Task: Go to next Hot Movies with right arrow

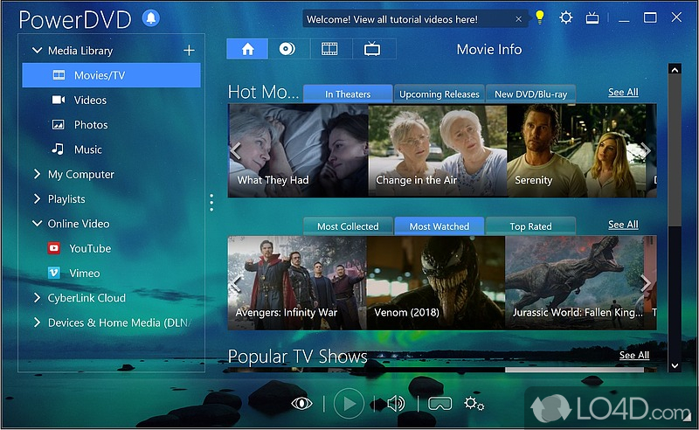Action: [x=646, y=150]
